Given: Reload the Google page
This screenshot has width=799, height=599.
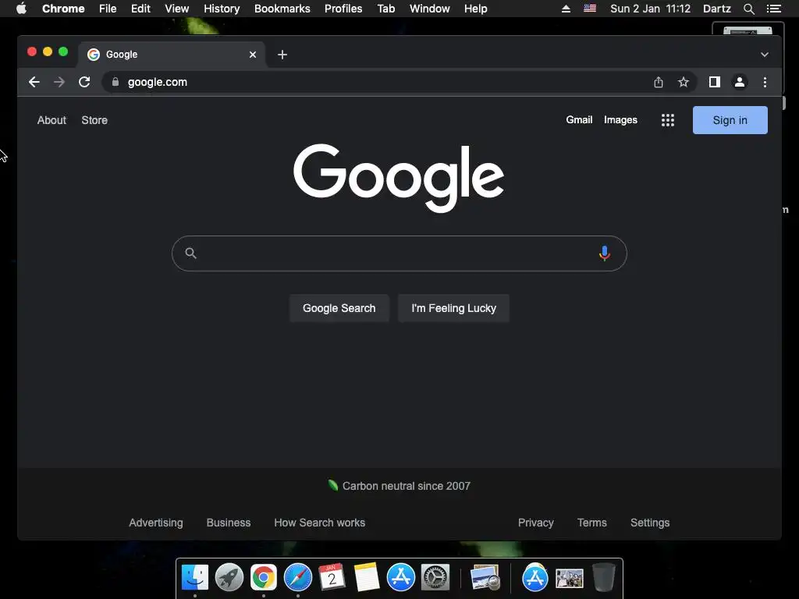Looking at the screenshot, I should (84, 82).
